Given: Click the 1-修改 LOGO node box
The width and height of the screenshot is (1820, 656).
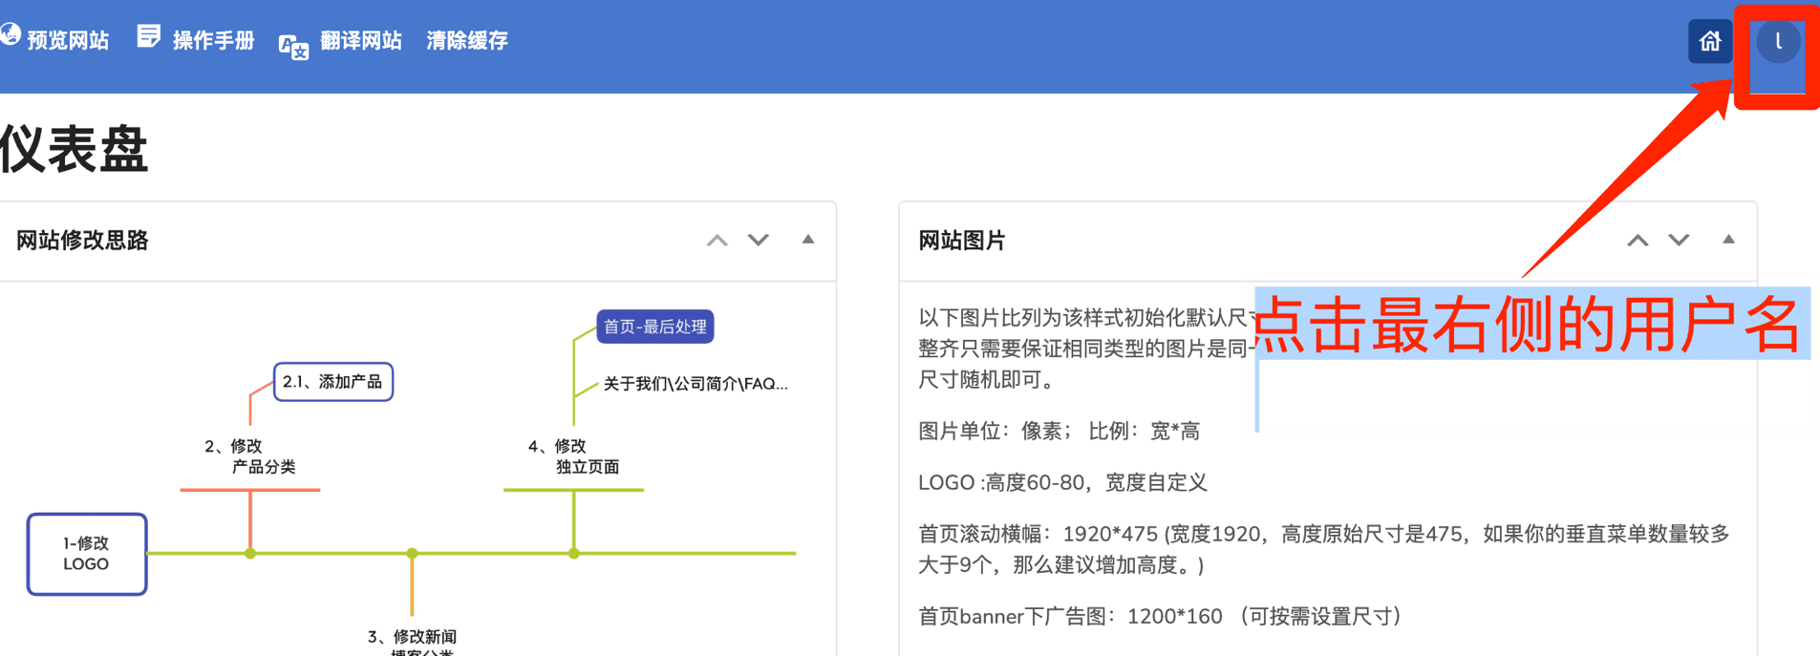Looking at the screenshot, I should 87,554.
